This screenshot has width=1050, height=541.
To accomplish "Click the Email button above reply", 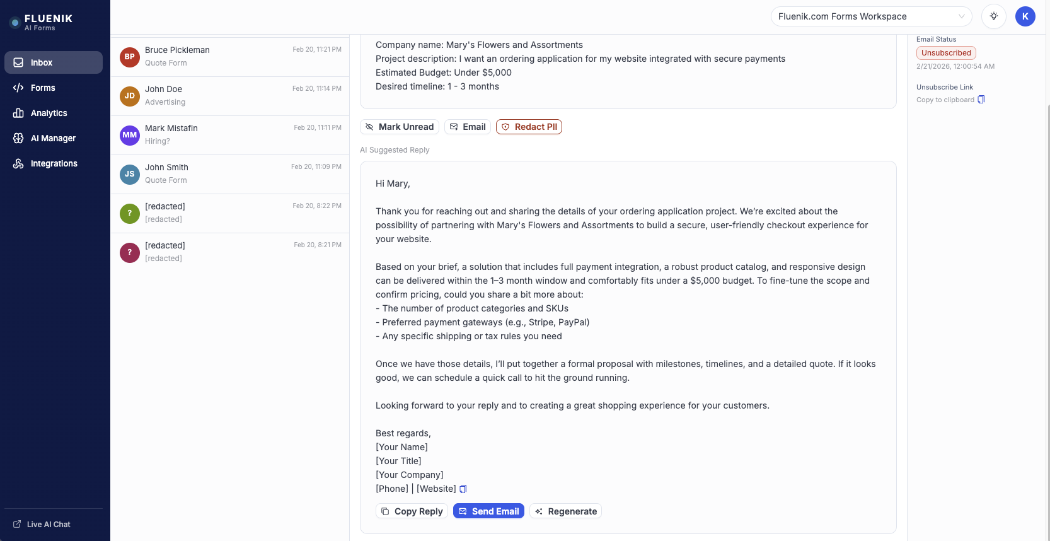I will [467, 127].
